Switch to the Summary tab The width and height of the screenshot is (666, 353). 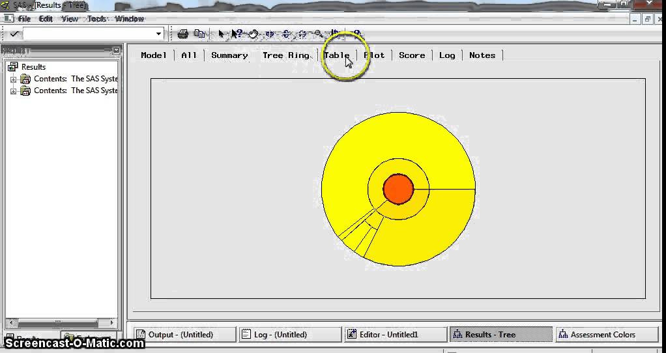pyautogui.click(x=229, y=55)
